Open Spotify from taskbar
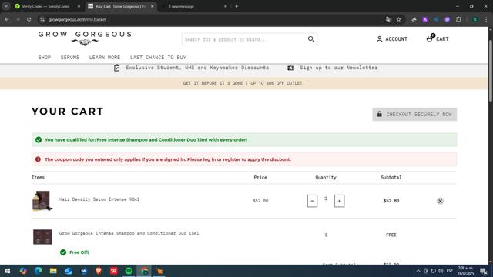493x277 pixels. (129, 271)
